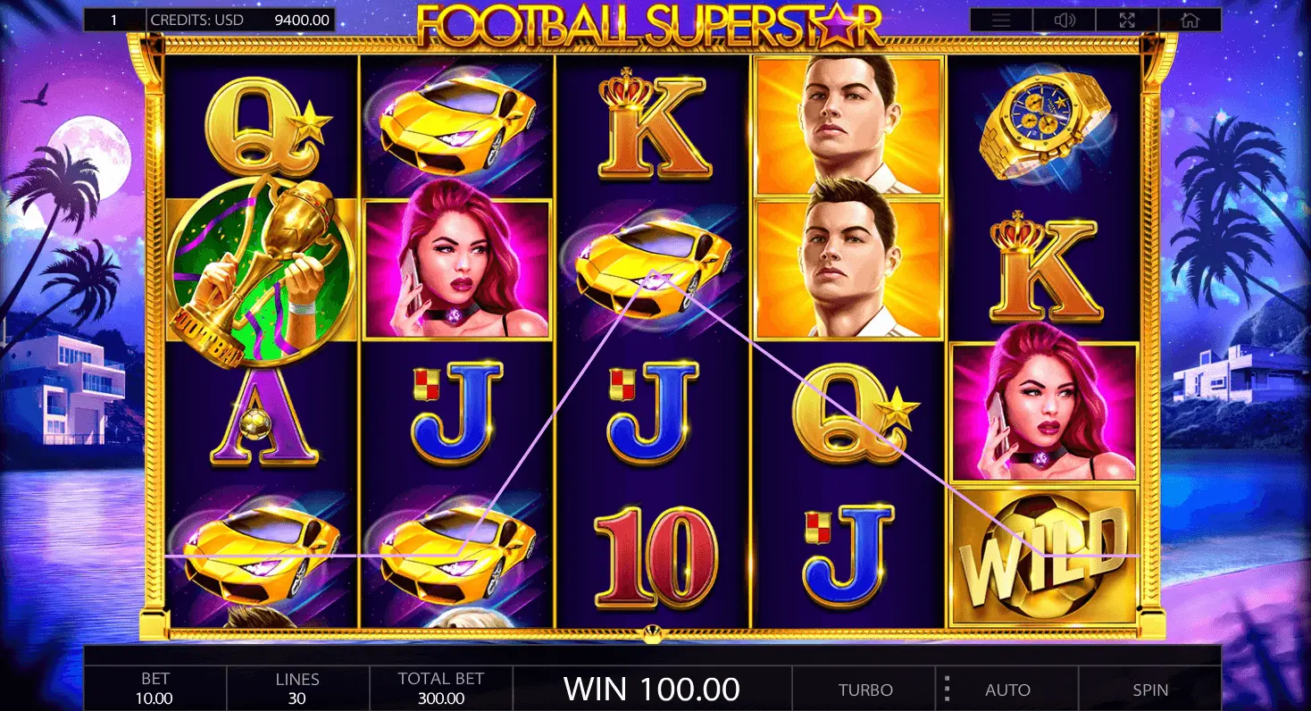This screenshot has height=711, width=1311.
Task: Click the Win 100.00 display
Action: coord(652,689)
